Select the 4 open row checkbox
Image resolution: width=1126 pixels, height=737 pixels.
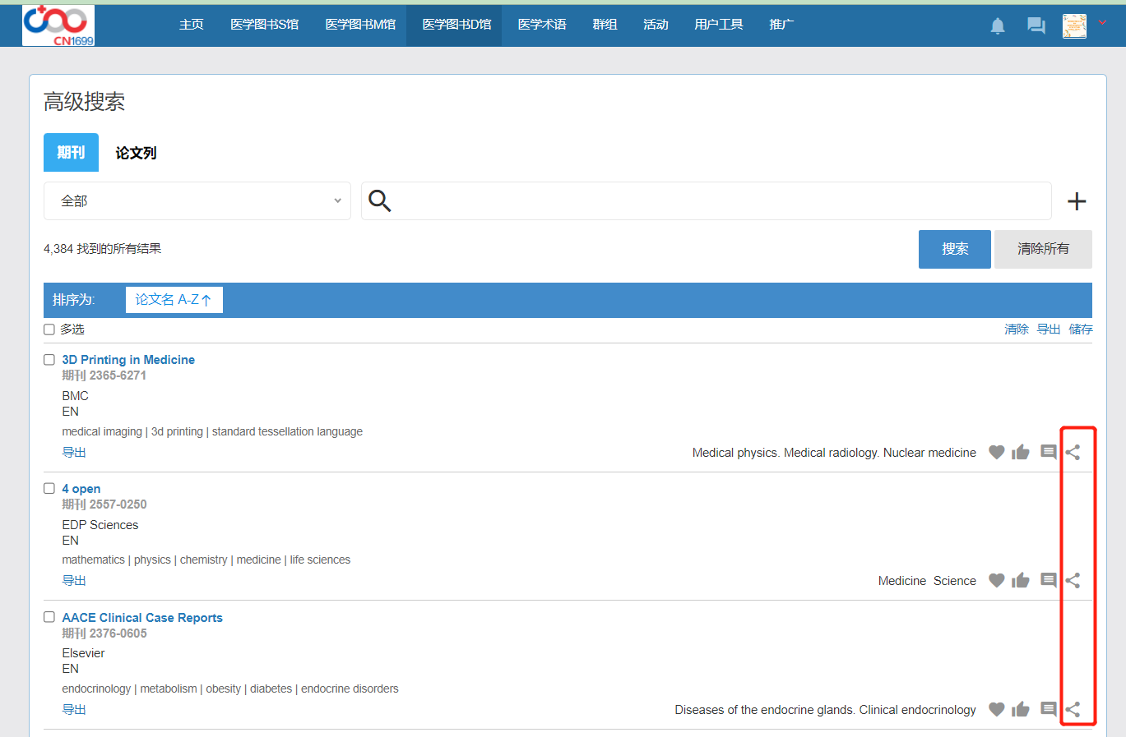point(49,488)
